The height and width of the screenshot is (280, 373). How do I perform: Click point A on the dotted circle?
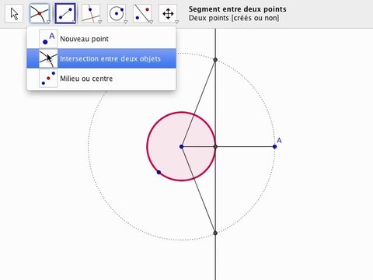tap(274, 147)
